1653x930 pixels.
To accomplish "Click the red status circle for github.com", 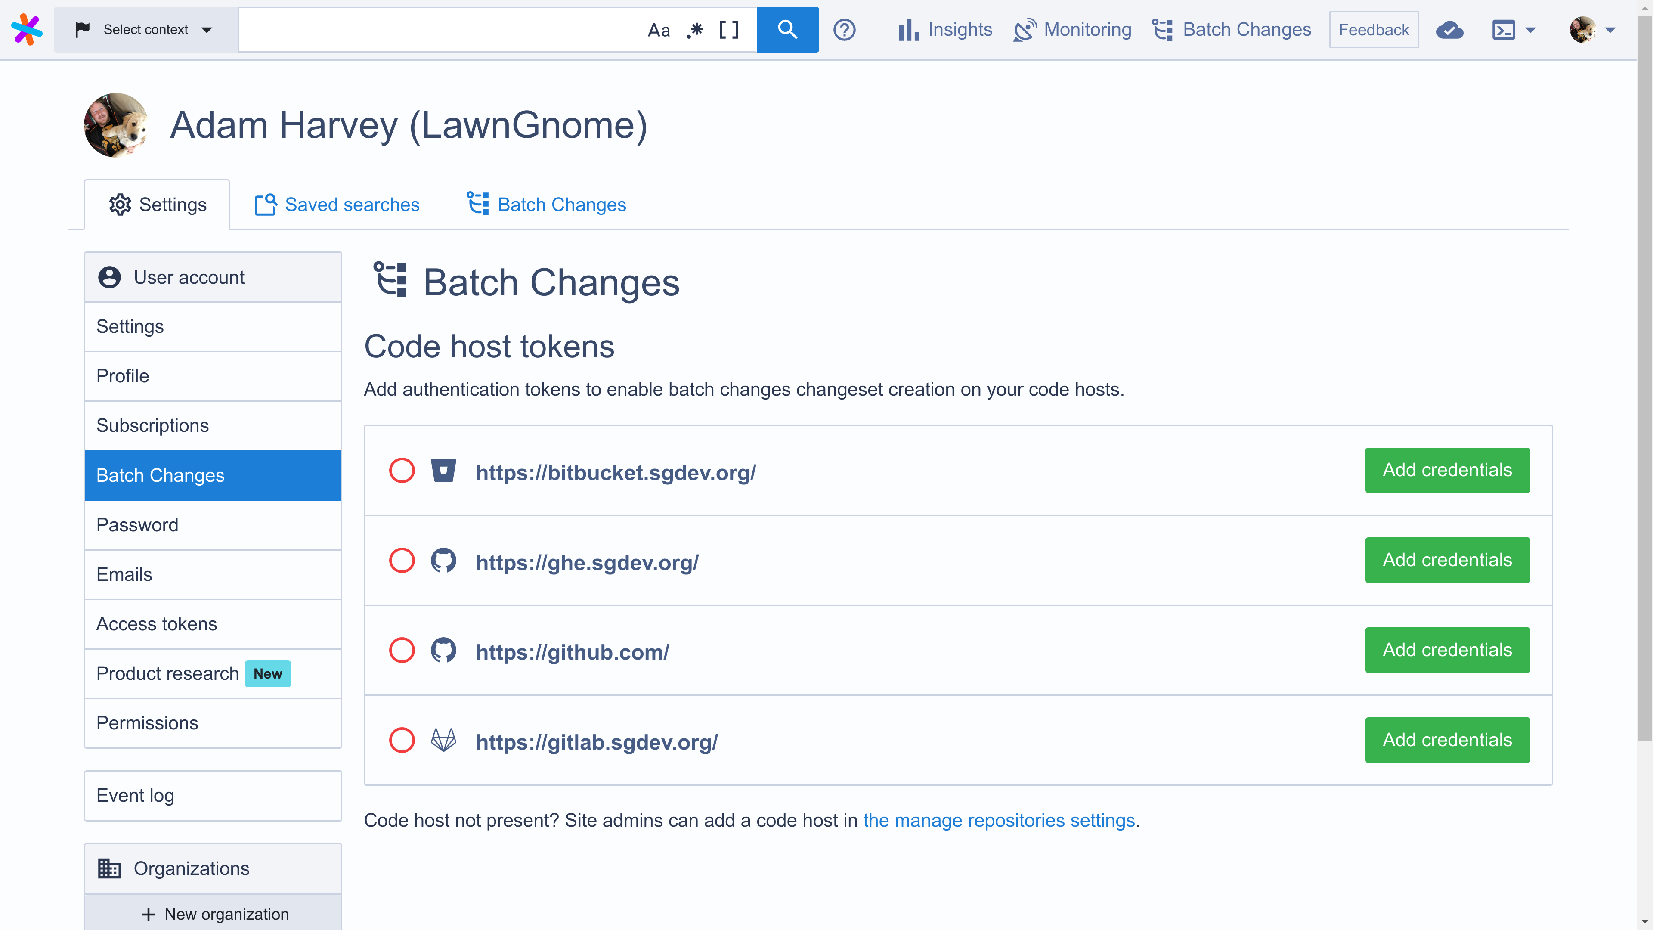I will [x=402, y=650].
